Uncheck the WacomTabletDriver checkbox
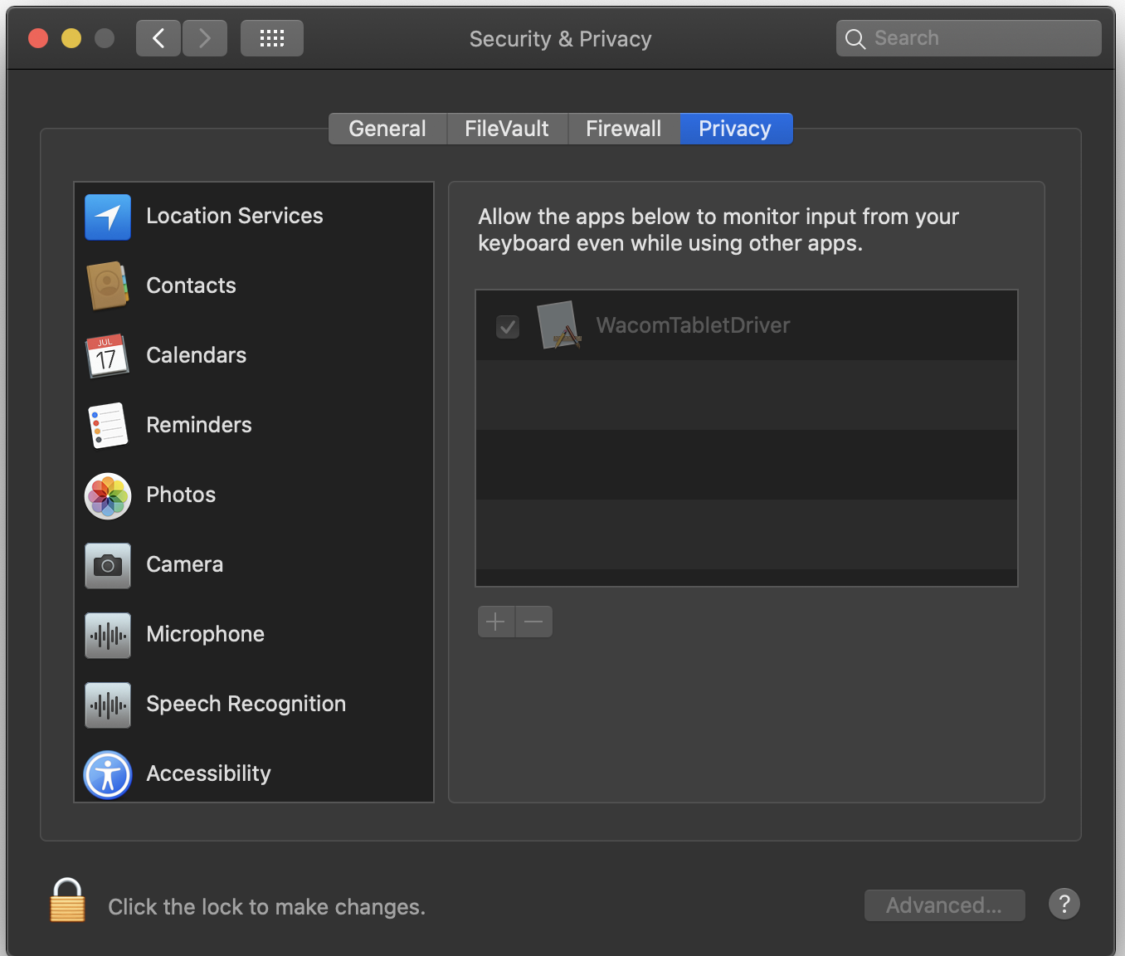This screenshot has height=956, width=1125. 508,327
